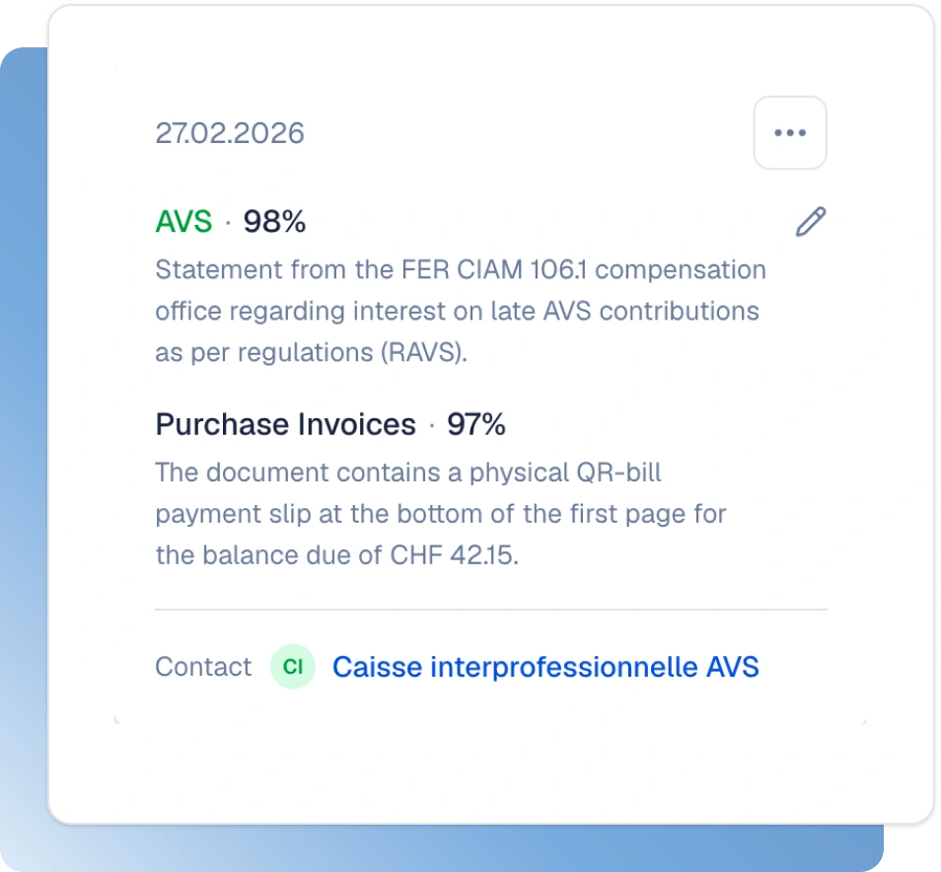Screen dimensions: 941x872
Task: Click the QR-bill text in the invoice description
Action: coord(618,472)
